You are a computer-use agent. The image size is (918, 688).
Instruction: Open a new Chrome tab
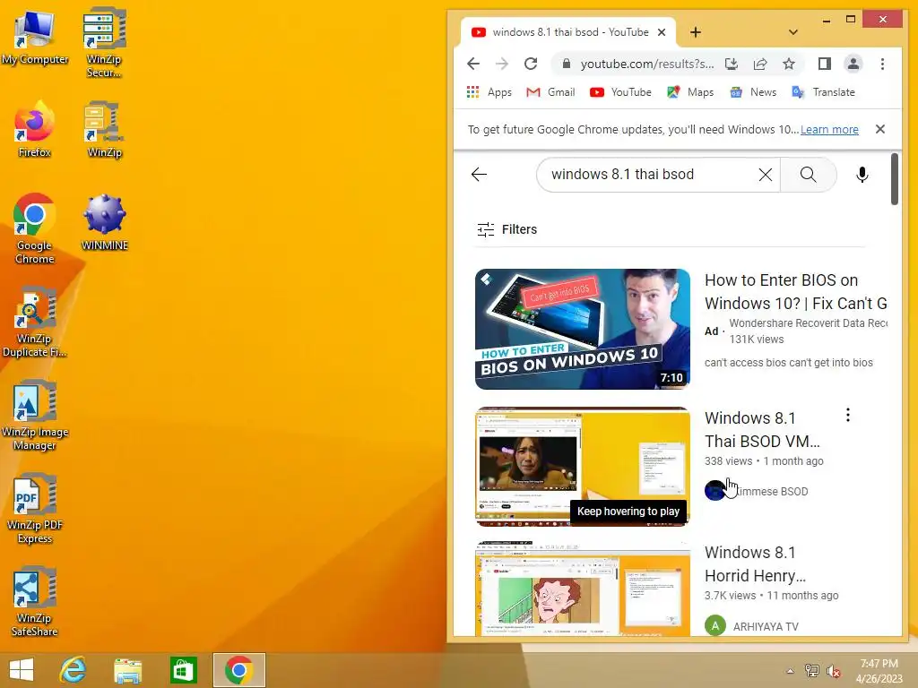click(696, 32)
